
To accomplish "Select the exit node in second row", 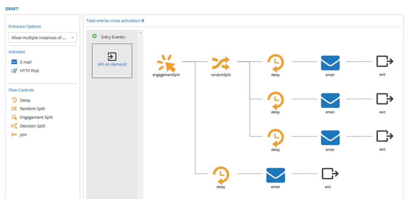I will [385, 99].
